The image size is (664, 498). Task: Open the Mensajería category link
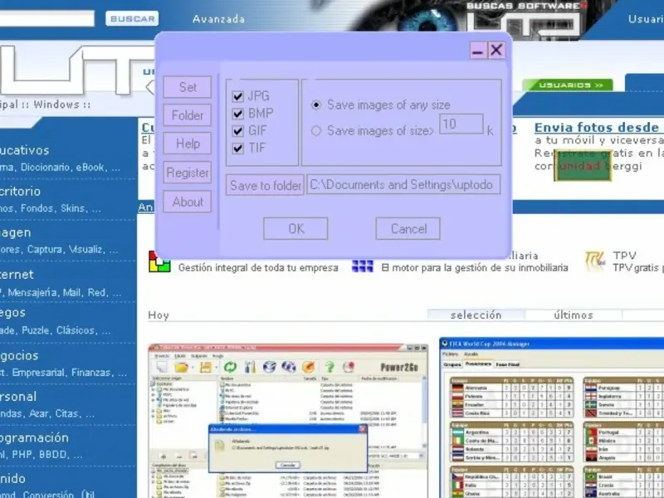tap(32, 293)
